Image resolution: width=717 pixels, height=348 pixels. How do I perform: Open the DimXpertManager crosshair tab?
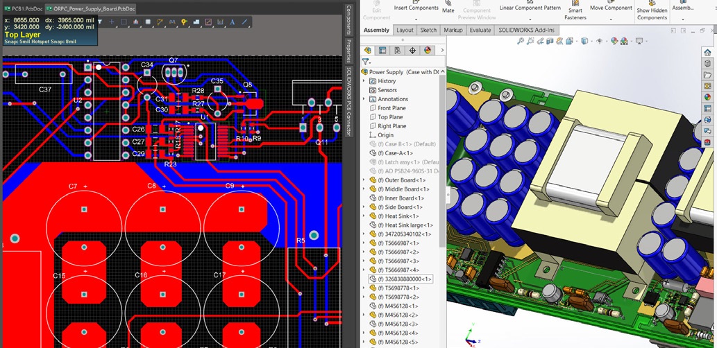(412, 50)
